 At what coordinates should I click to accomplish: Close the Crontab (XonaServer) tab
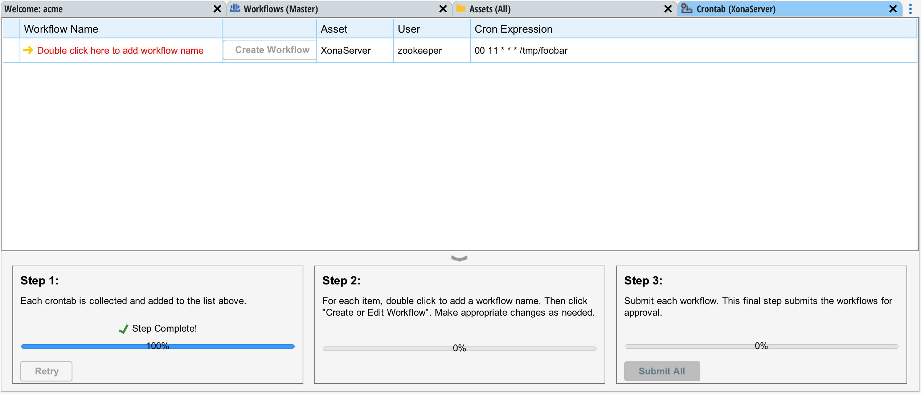click(893, 9)
